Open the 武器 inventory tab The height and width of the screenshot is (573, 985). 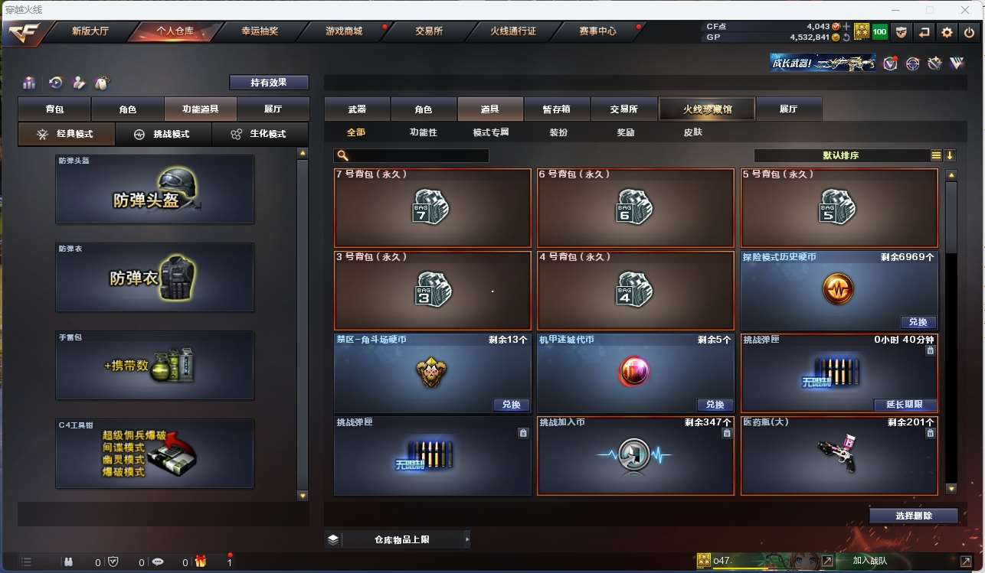[357, 109]
